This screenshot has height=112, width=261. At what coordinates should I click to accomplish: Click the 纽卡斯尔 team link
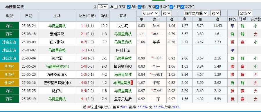57,42
